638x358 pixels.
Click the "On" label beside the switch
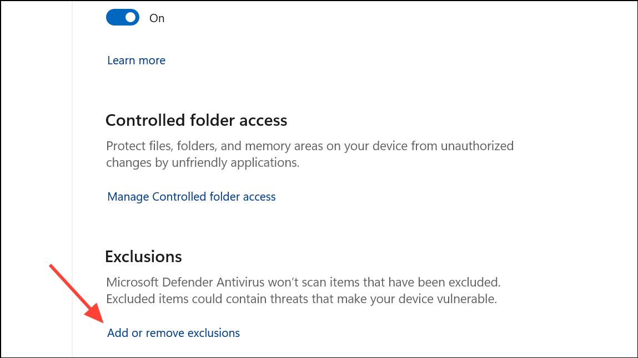[157, 18]
